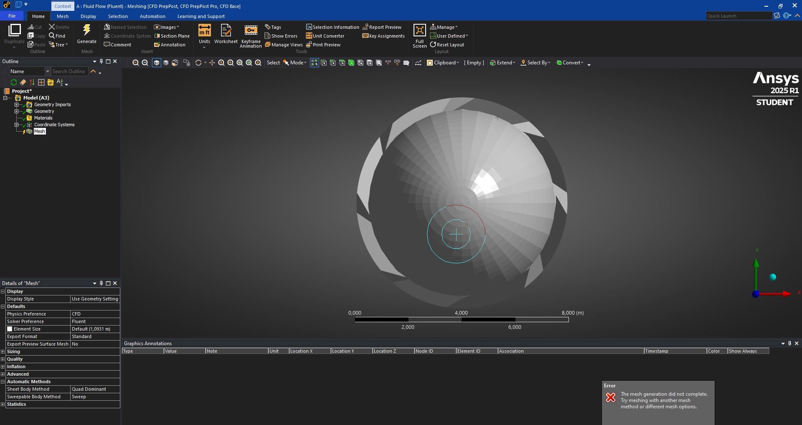
Task: Click the A-Z sort icon in Outline
Action: tap(60, 82)
